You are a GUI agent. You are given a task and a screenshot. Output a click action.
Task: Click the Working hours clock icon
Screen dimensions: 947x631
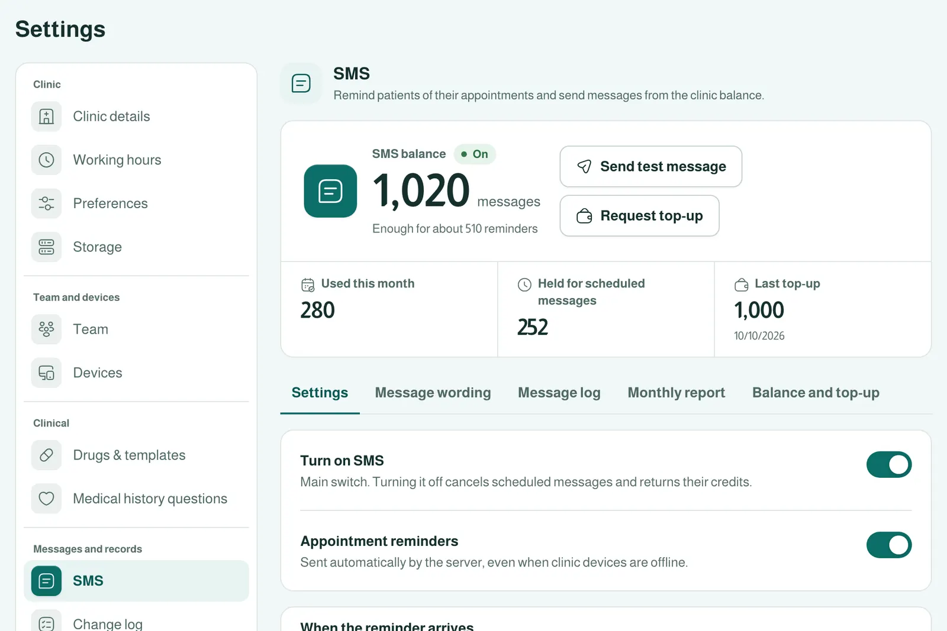[46, 160]
